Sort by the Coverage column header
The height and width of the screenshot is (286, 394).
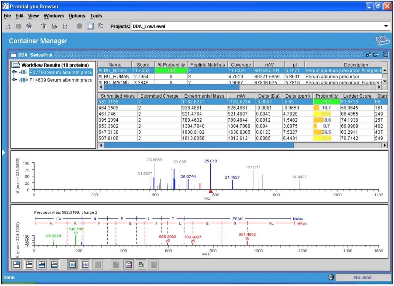point(241,65)
